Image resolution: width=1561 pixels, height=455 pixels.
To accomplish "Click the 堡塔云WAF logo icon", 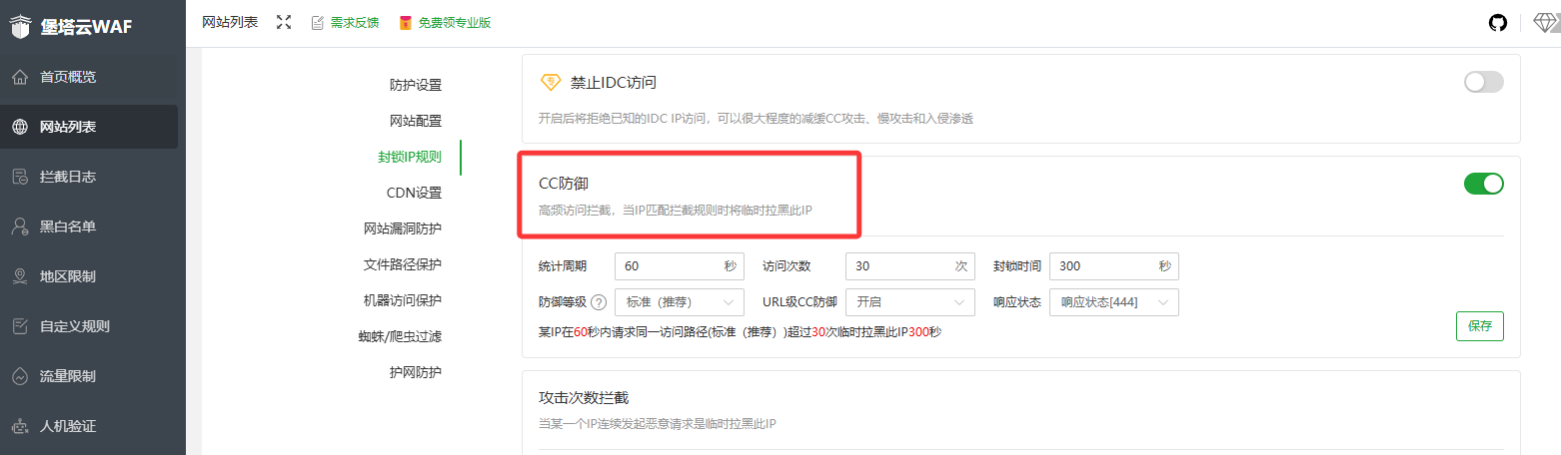I will [20, 27].
